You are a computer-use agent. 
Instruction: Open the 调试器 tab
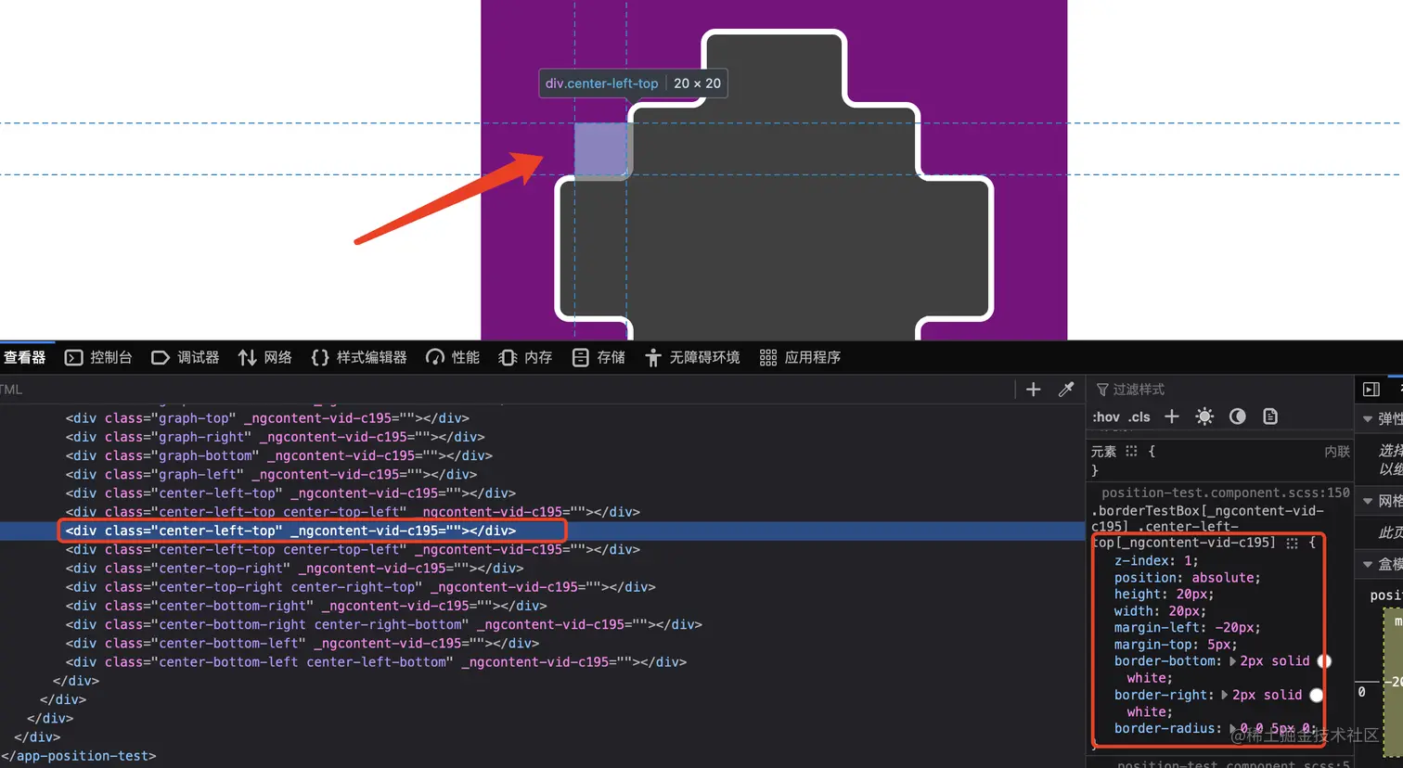pyautogui.click(x=186, y=358)
